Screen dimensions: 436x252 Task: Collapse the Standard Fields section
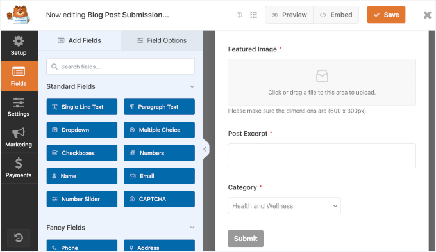coord(192,86)
